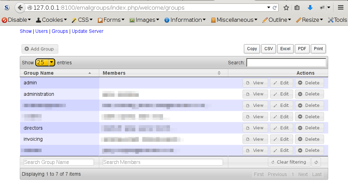This screenshot has height=185, width=348.
Task: Sort by Members column
Action: pos(163,73)
